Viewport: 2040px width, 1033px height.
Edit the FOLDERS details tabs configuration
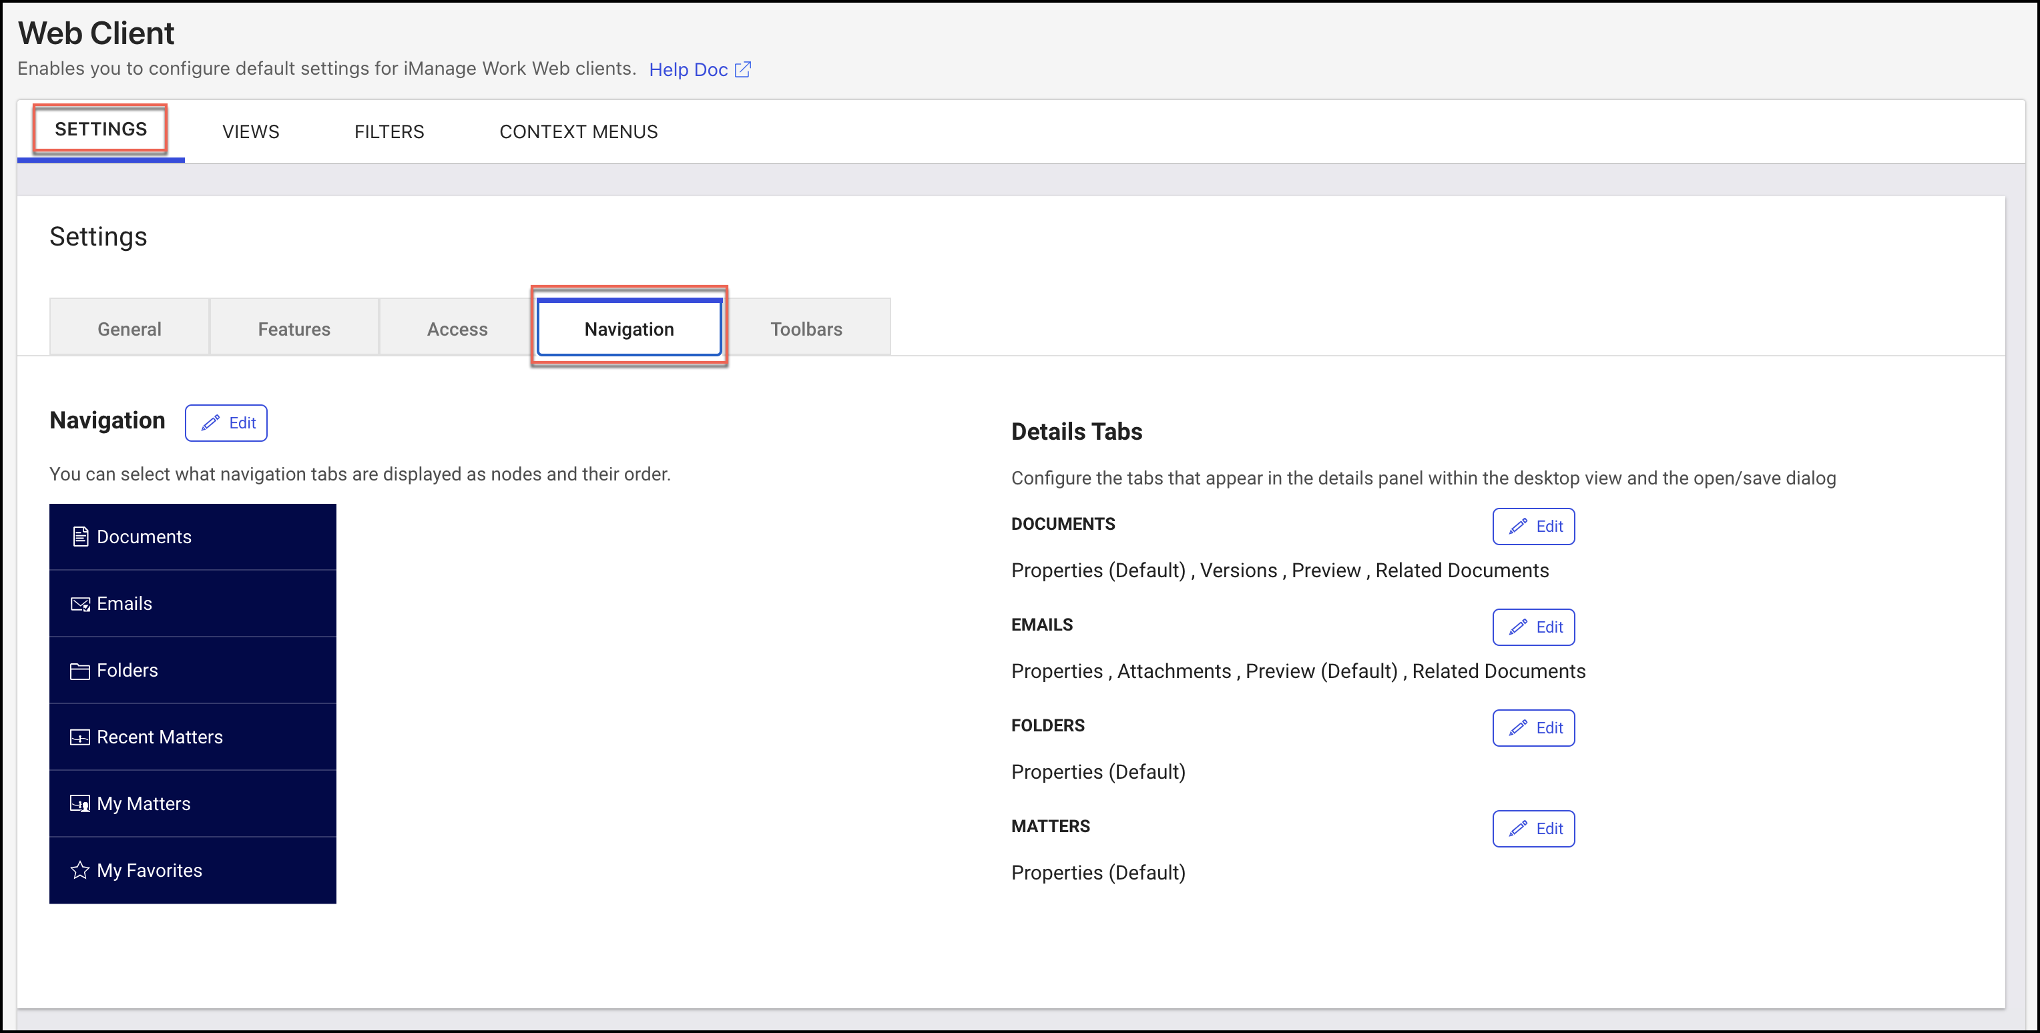click(x=1533, y=727)
